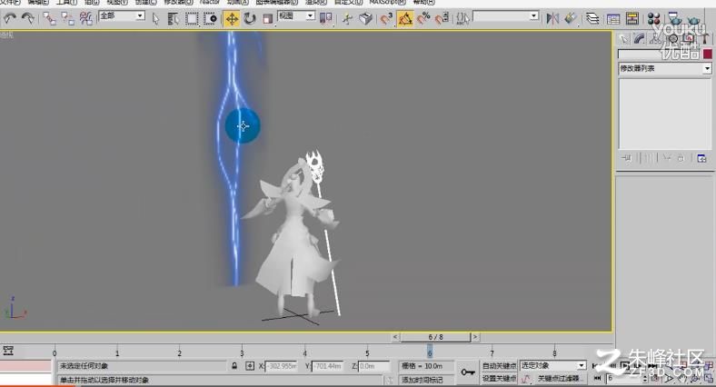Toggle the Selection Lock padlock icon
Viewport: 716px width, 387px height.
[234, 366]
